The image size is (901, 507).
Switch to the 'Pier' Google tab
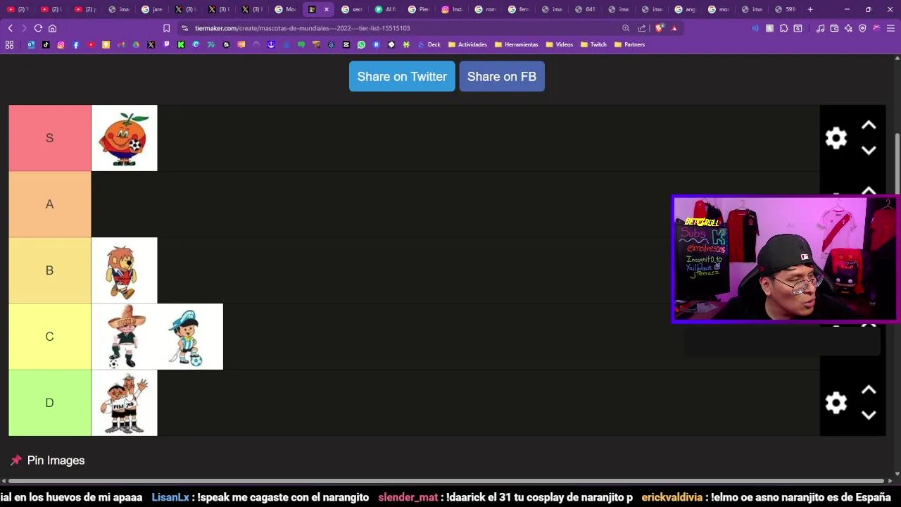(419, 9)
